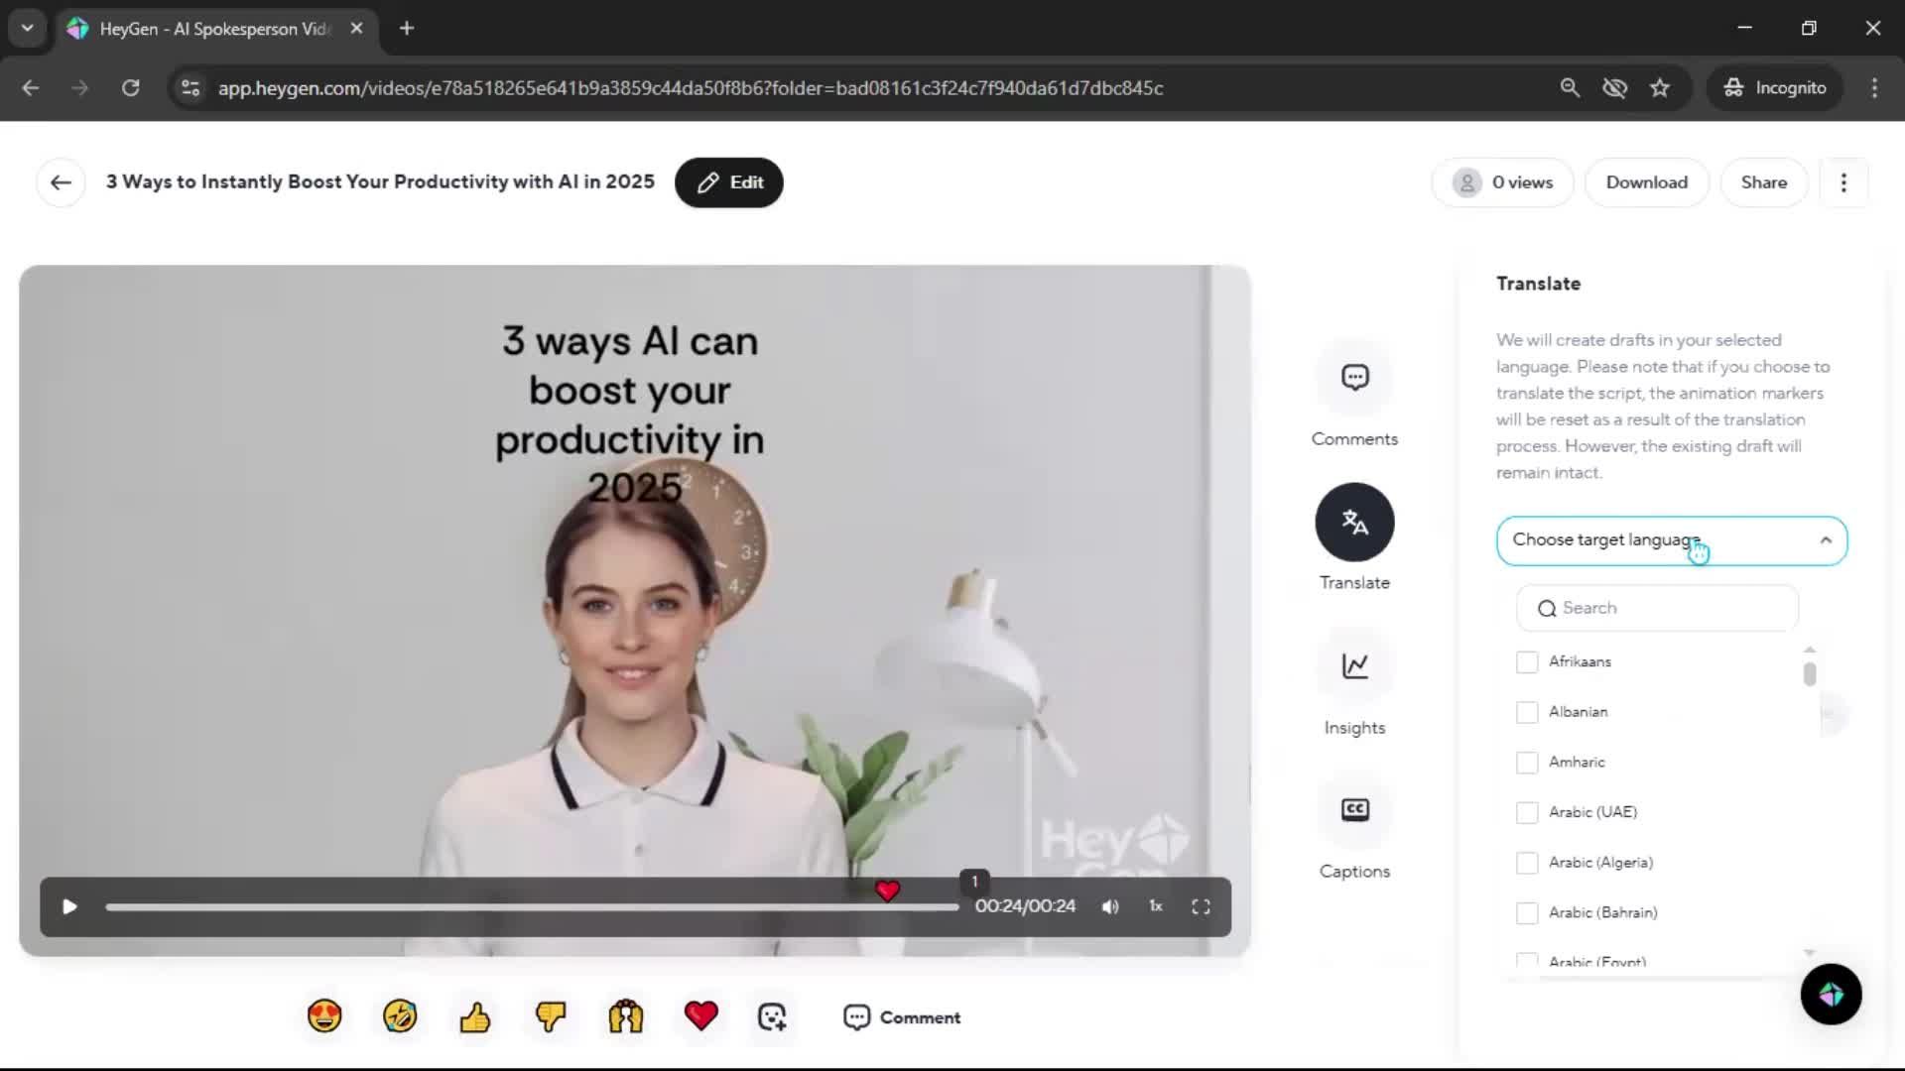Click the video progress bar
Viewport: 1905px width, 1071px height.
tap(532, 907)
